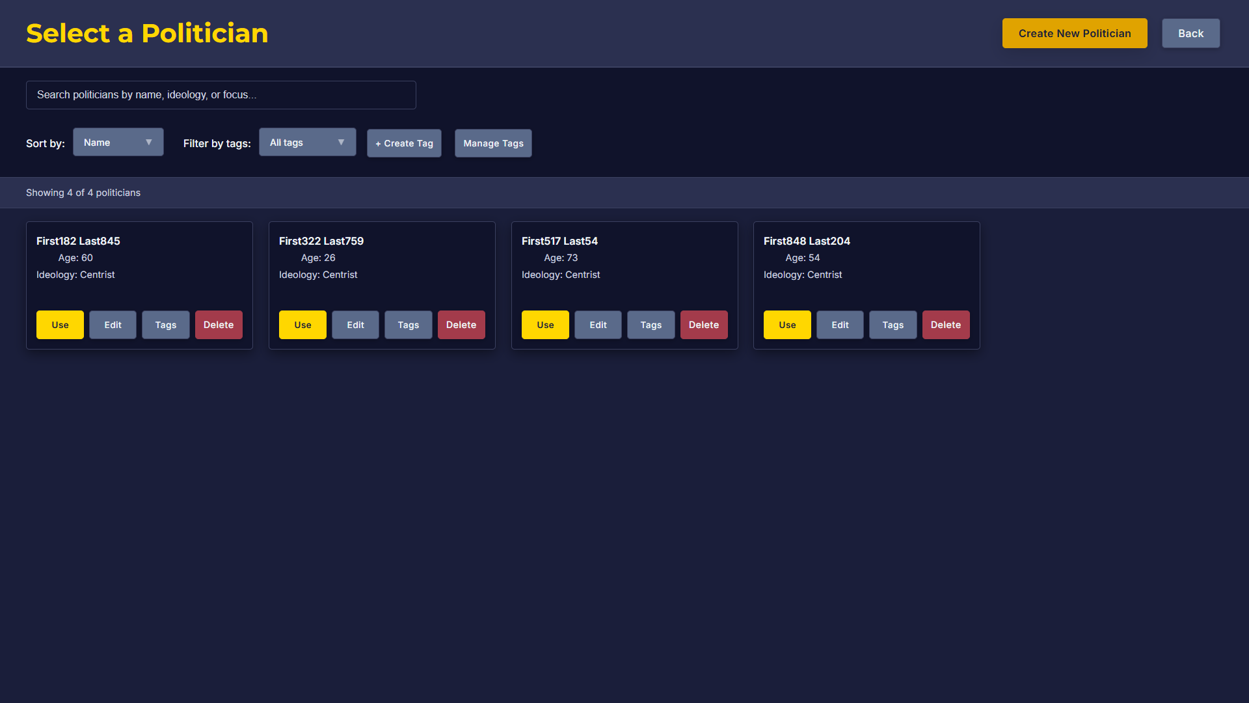1249x703 pixels.
Task: Open Manage Tags
Action: pos(493,143)
